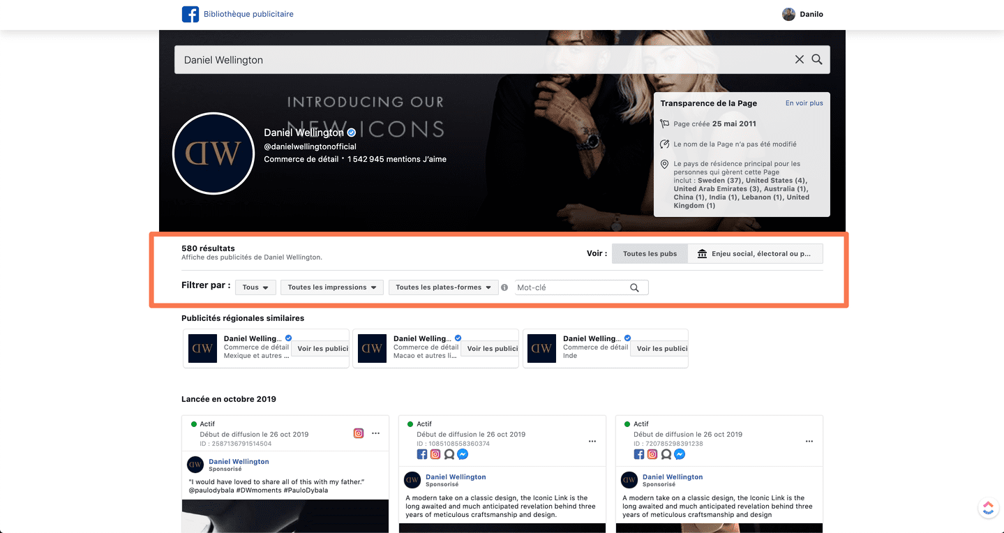Click the Page créée 25 mai 2011 line
The height and width of the screenshot is (533, 1004).
pos(714,123)
